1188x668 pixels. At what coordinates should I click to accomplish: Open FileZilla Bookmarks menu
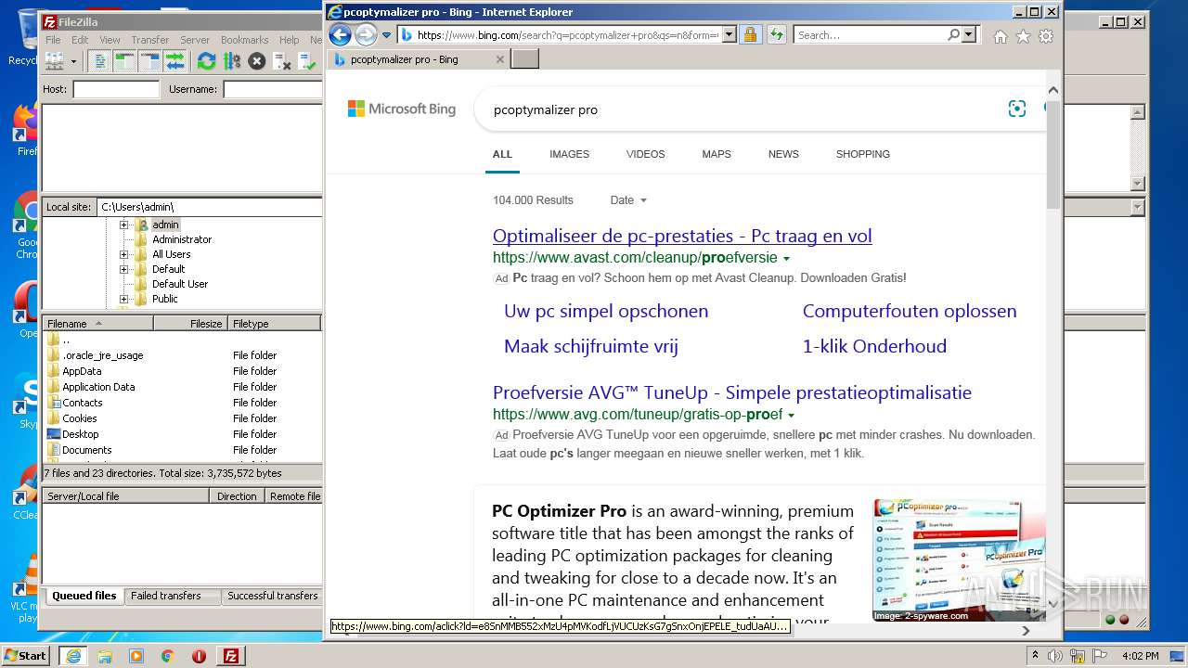(x=244, y=40)
